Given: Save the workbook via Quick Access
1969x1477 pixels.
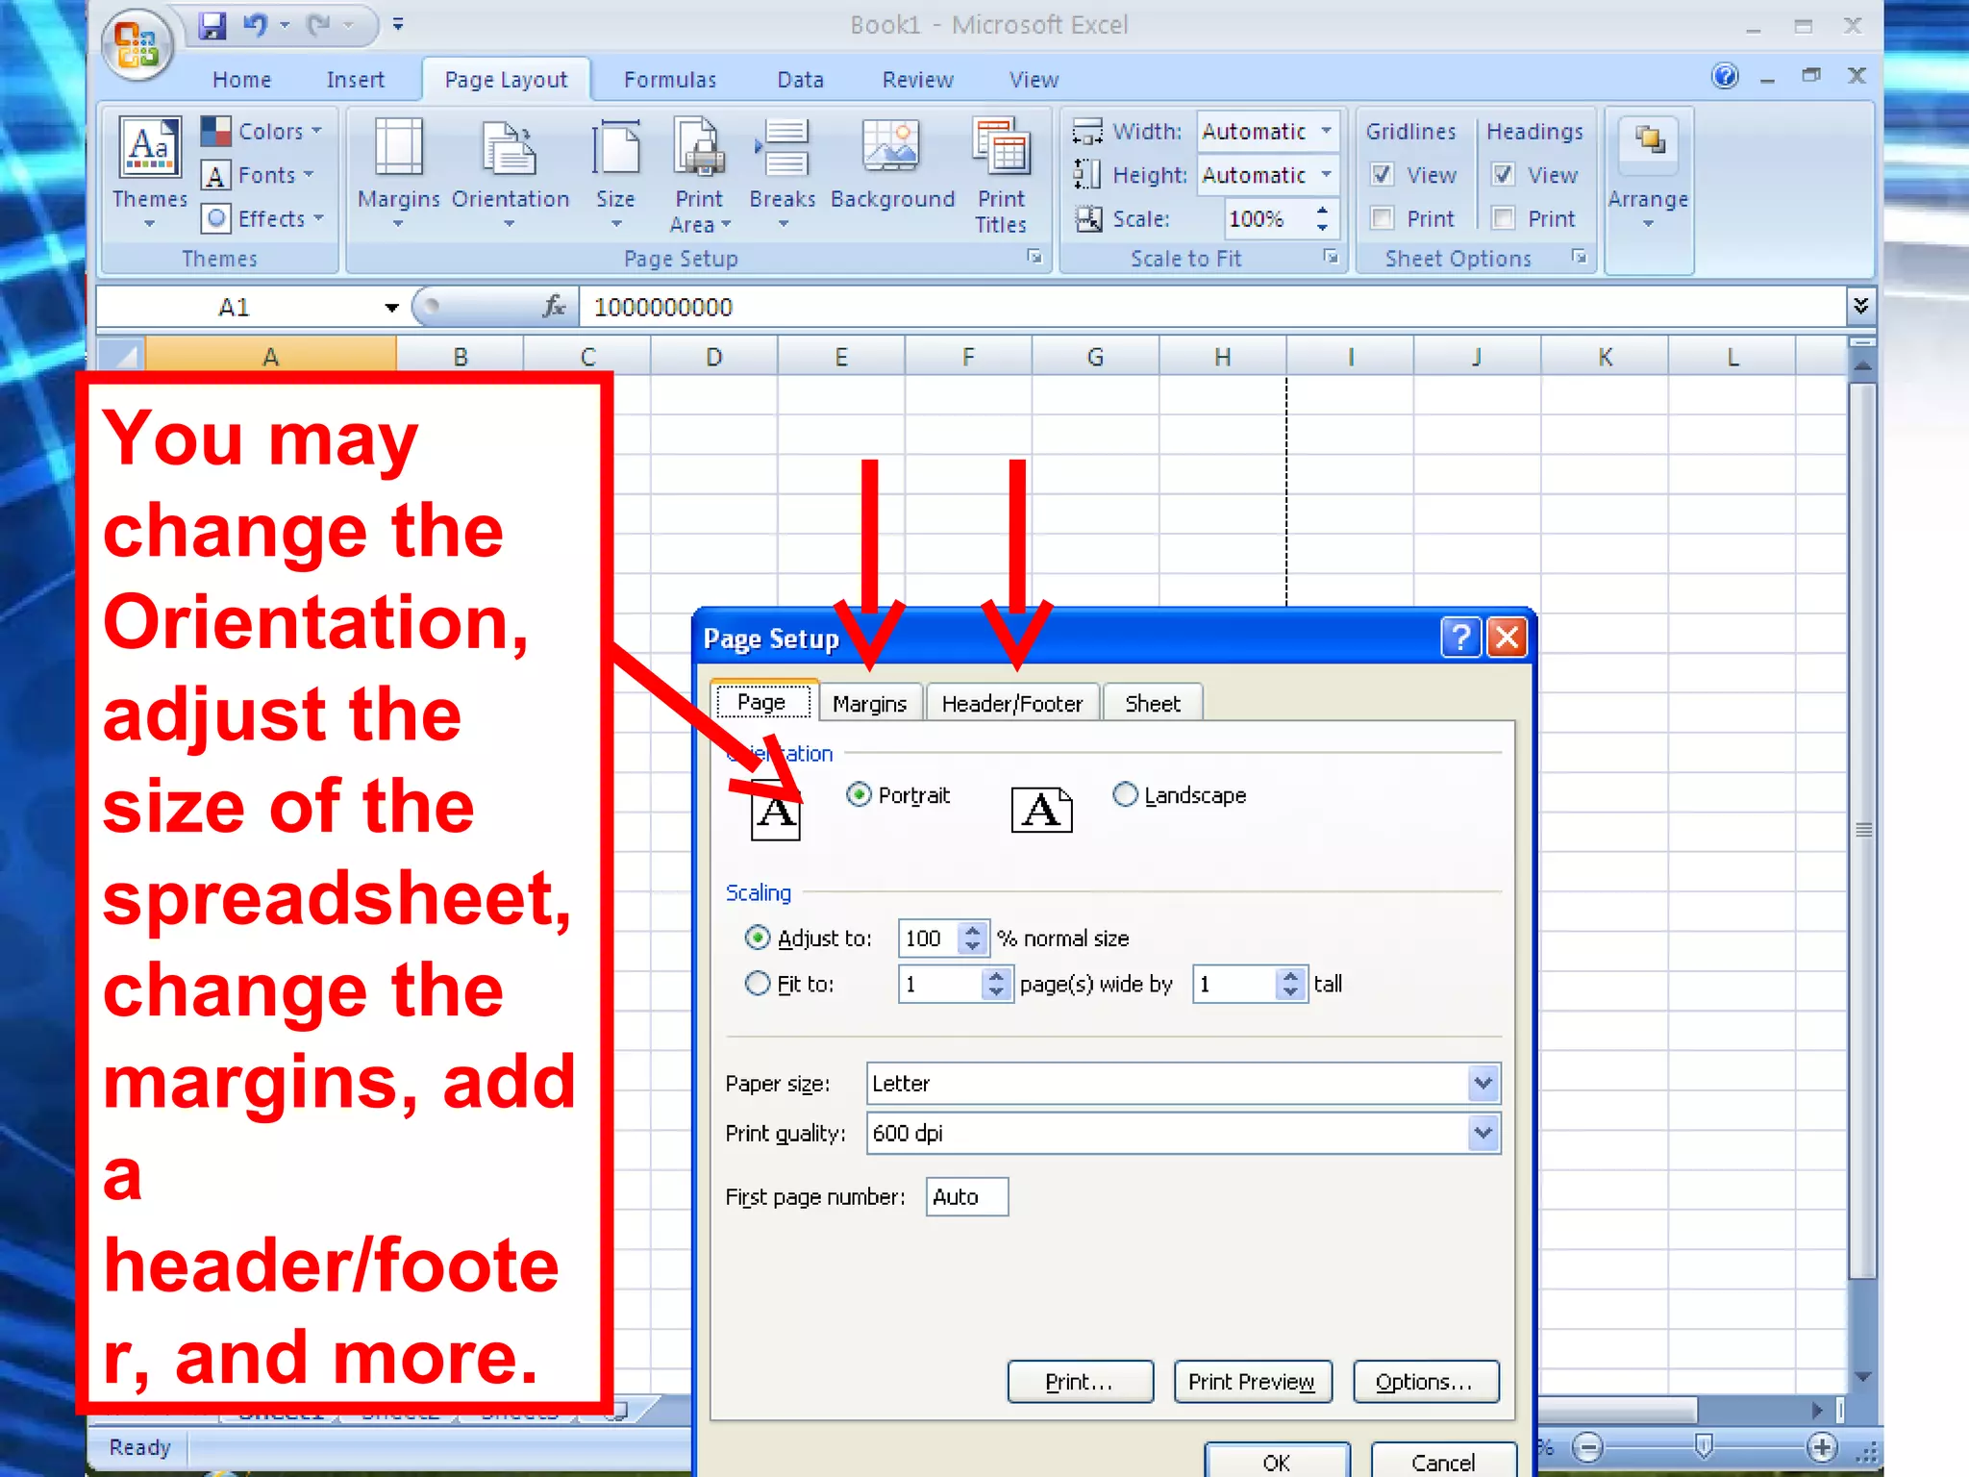Looking at the screenshot, I should pyautogui.click(x=212, y=26).
